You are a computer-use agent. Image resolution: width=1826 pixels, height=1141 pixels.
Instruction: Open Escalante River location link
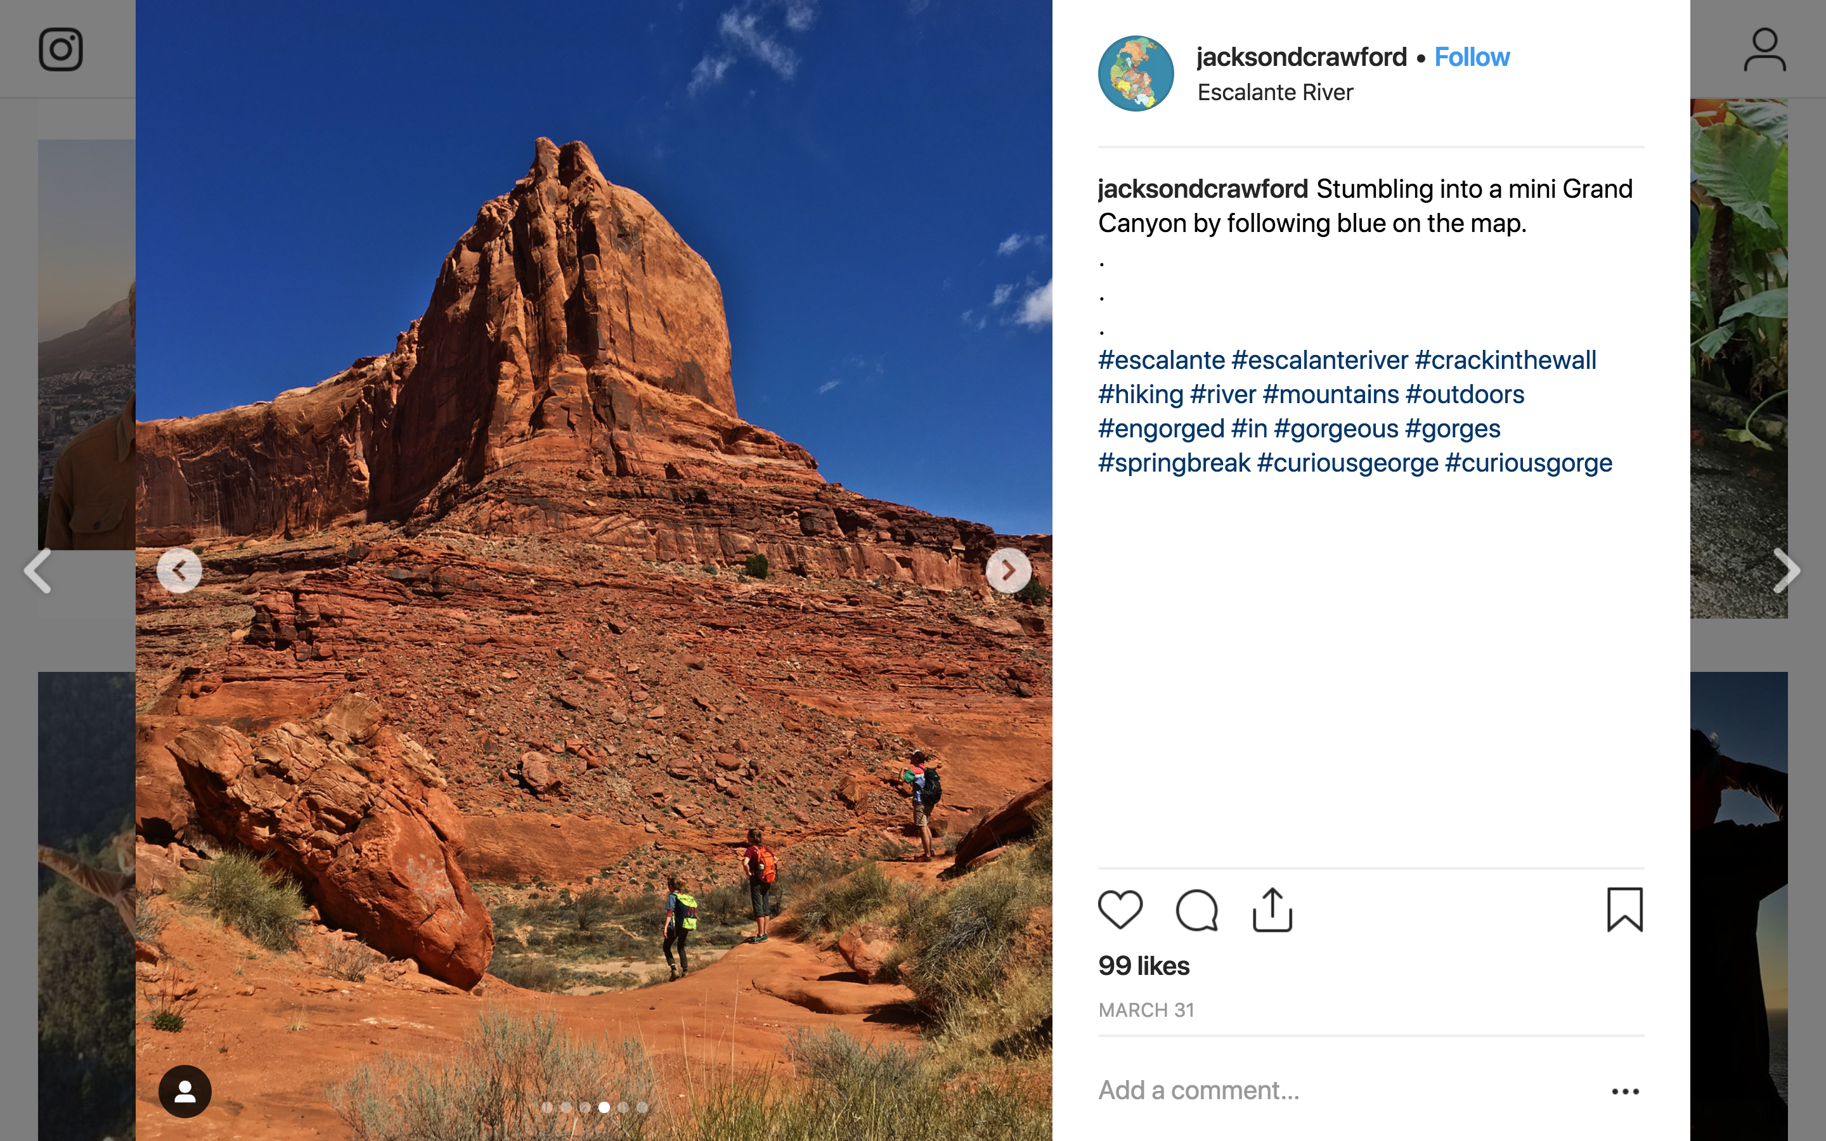pyautogui.click(x=1275, y=92)
